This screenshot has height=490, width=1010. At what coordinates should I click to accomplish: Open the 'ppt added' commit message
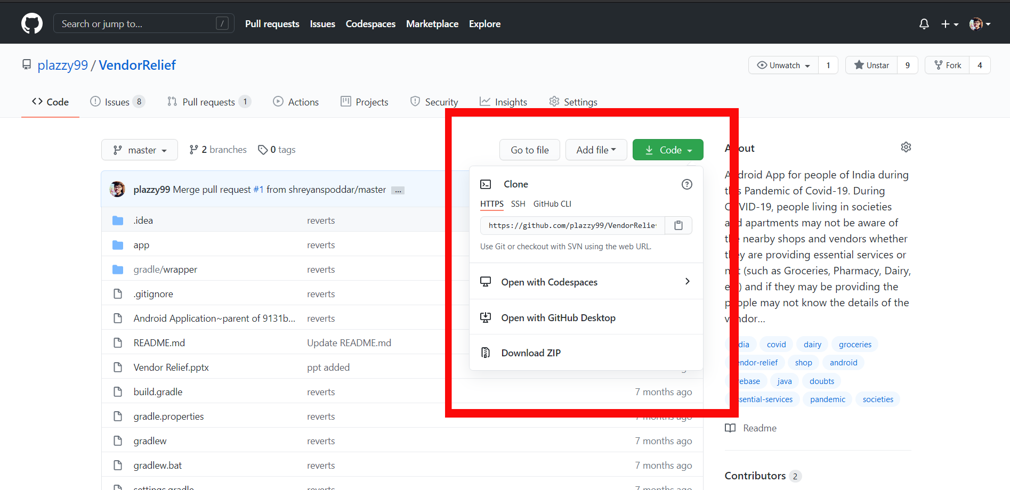(328, 367)
